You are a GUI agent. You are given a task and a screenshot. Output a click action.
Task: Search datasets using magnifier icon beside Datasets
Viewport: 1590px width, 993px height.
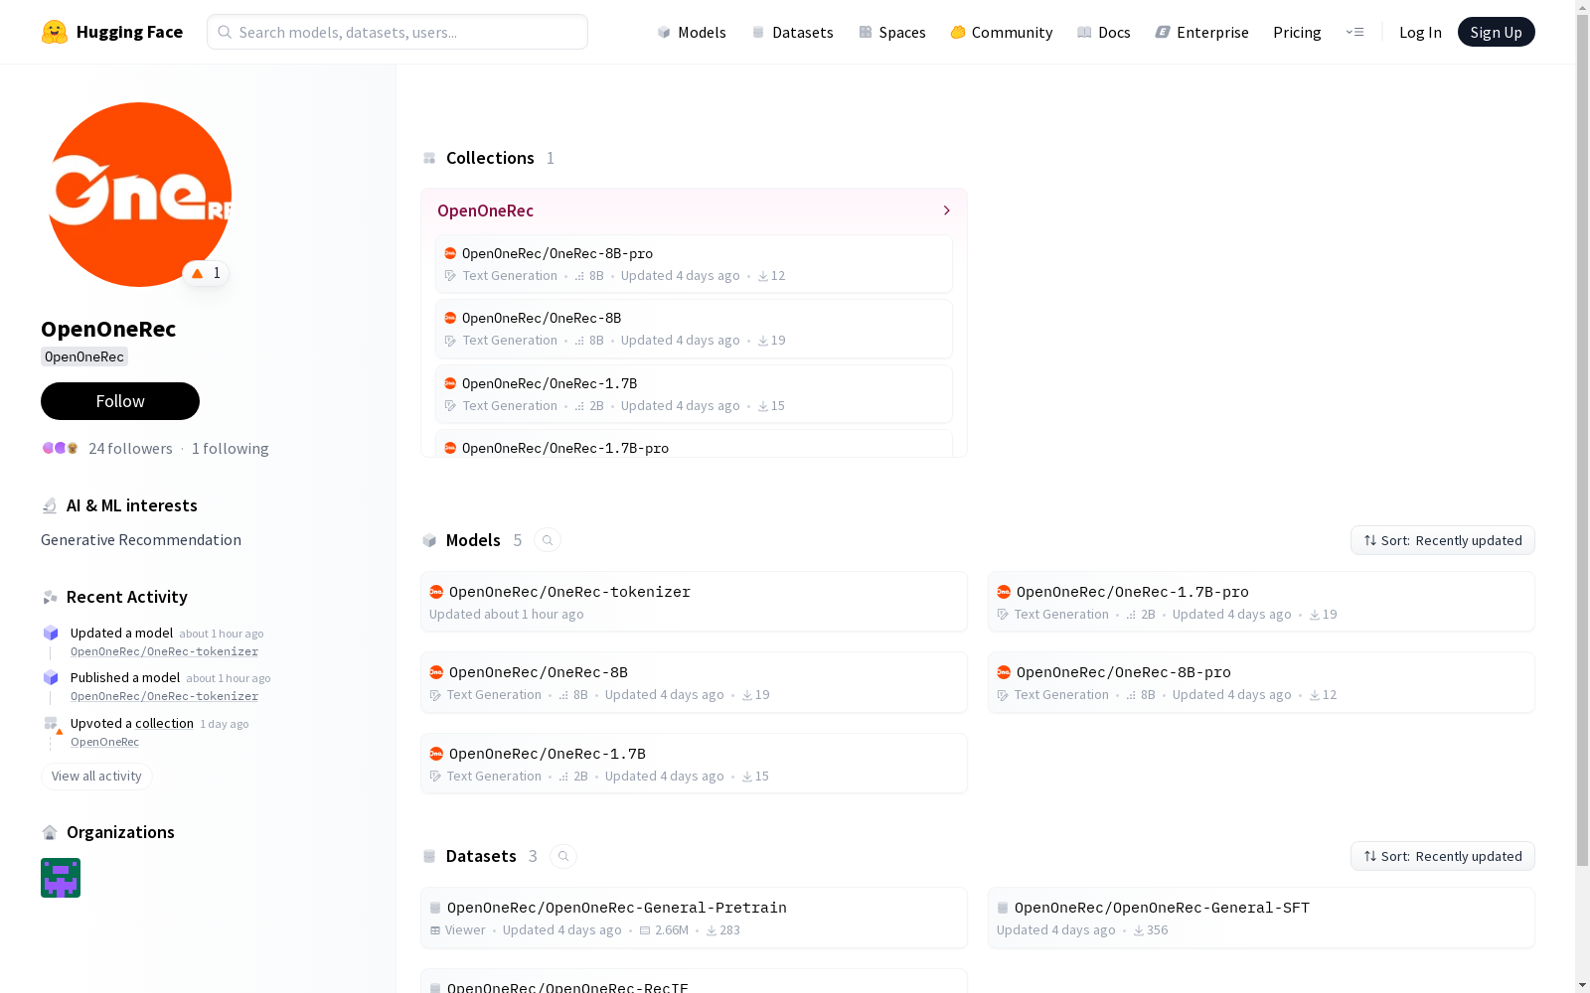563,856
